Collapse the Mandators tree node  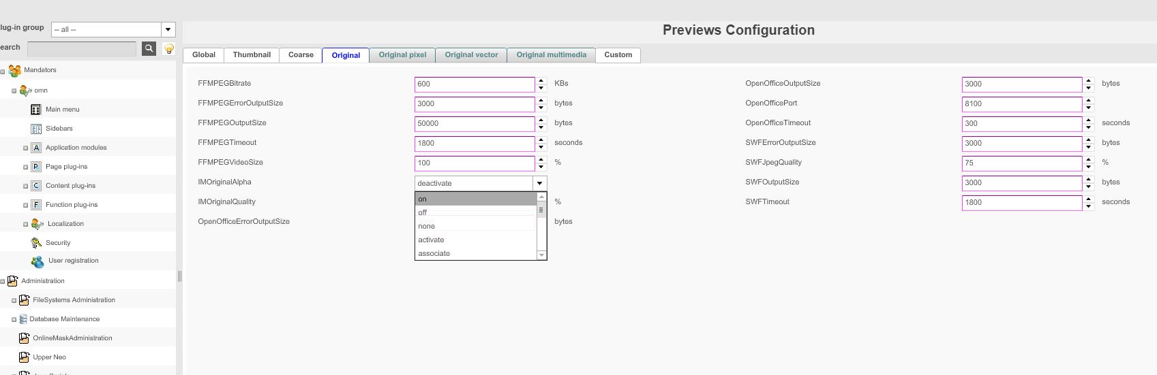[x=3, y=71]
